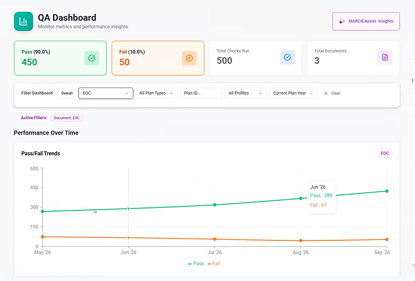Click the green checkmark icon on Pass card
415x281 pixels.
click(x=91, y=58)
